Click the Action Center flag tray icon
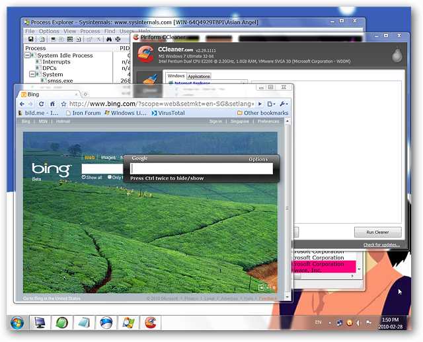This screenshot has width=423, height=342. click(368, 323)
